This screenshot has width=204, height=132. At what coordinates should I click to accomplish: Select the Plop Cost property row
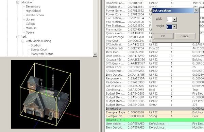coord(154,41)
